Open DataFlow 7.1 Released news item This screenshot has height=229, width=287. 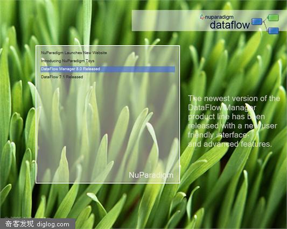[x=62, y=77]
